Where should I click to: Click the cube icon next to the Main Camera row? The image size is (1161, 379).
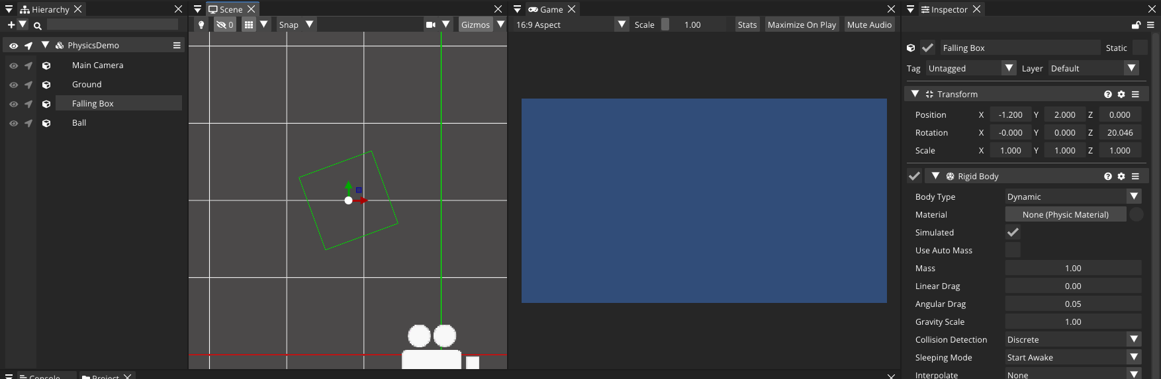pyautogui.click(x=46, y=65)
